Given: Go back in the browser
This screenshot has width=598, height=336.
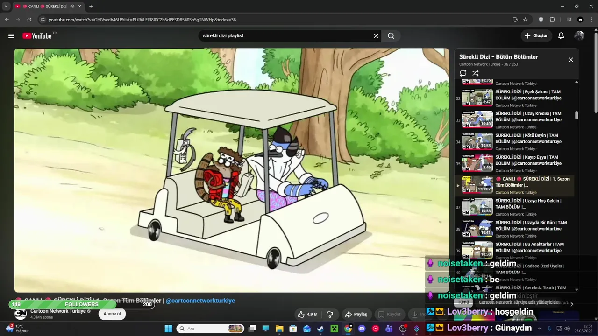Looking at the screenshot, I should click(7, 20).
